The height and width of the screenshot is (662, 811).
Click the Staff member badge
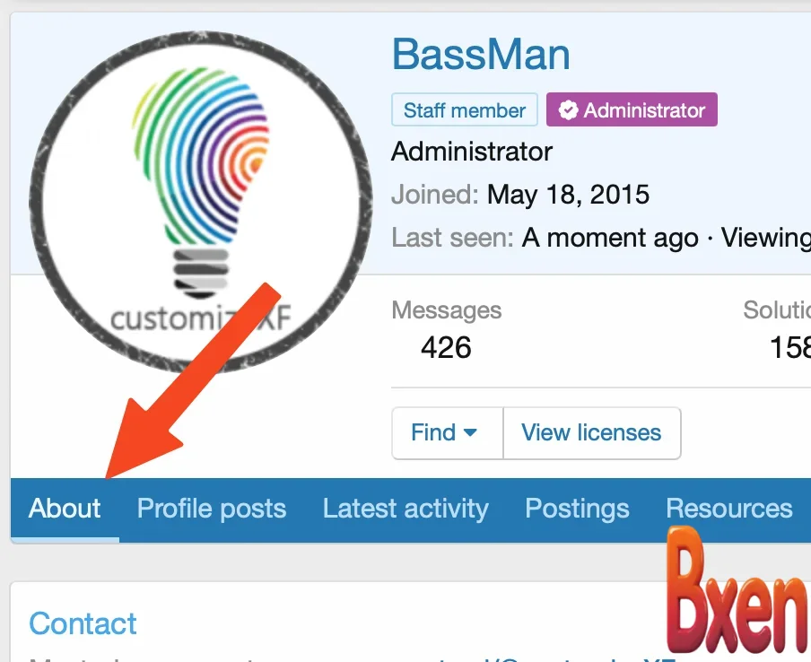tap(464, 110)
